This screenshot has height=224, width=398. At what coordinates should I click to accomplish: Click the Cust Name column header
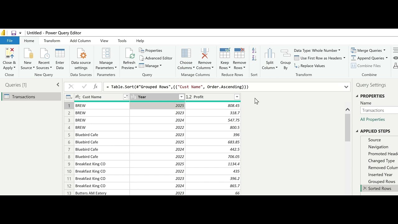pos(102,97)
